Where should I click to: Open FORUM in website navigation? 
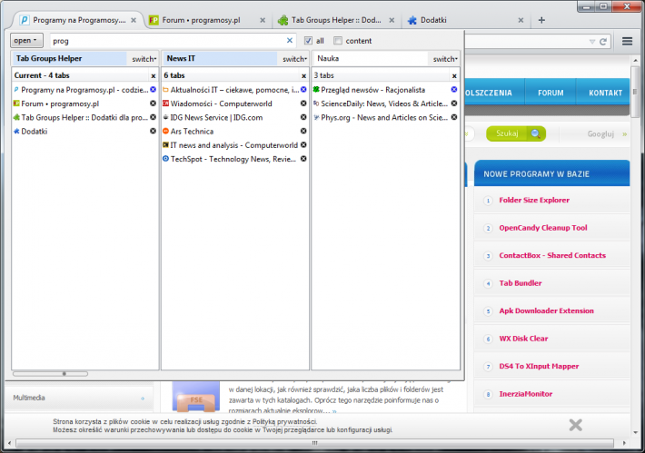pyautogui.click(x=551, y=93)
